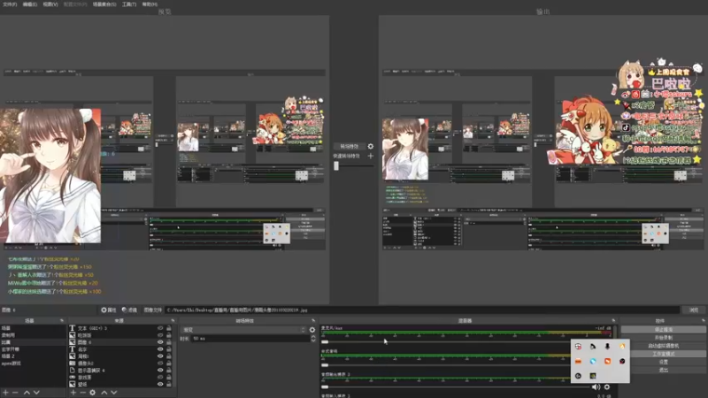Click the 浏览 browse button
This screenshot has width=708, height=398.
pos(694,310)
